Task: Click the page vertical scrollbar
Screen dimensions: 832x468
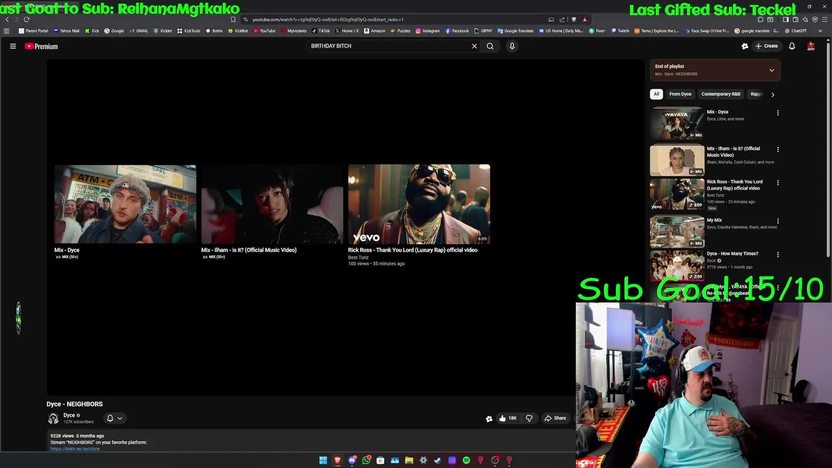Action: 828,149
